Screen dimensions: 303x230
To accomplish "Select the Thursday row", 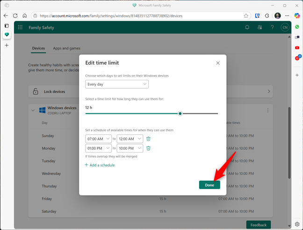I will pos(151,186).
